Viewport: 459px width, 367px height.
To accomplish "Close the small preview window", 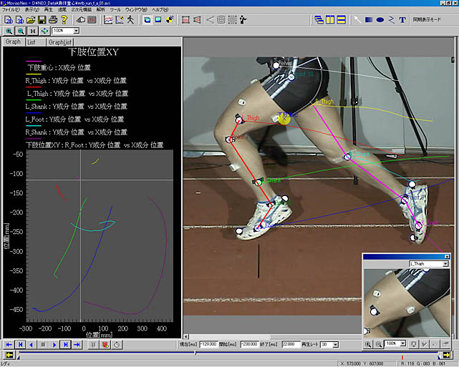I will (447, 256).
